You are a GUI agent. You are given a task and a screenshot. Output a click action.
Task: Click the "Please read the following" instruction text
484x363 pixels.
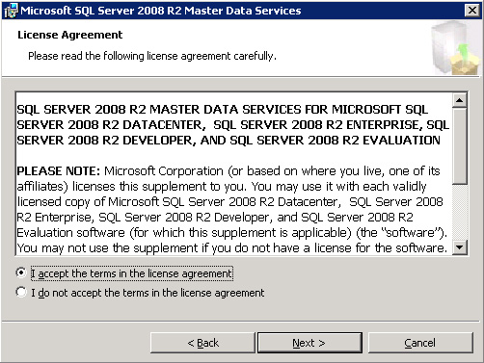click(x=152, y=56)
